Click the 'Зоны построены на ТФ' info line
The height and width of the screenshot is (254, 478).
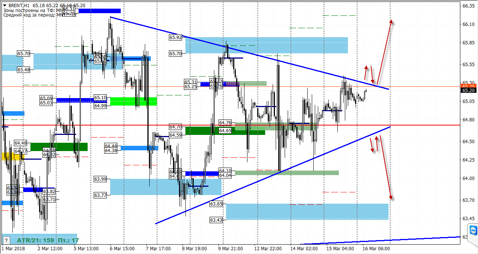coord(34,11)
